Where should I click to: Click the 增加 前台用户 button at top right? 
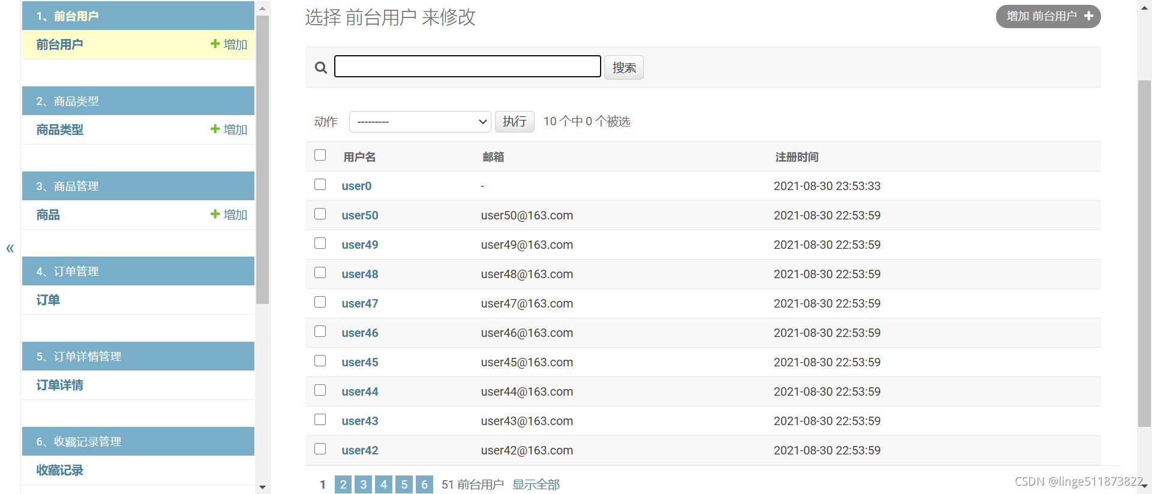(1048, 16)
